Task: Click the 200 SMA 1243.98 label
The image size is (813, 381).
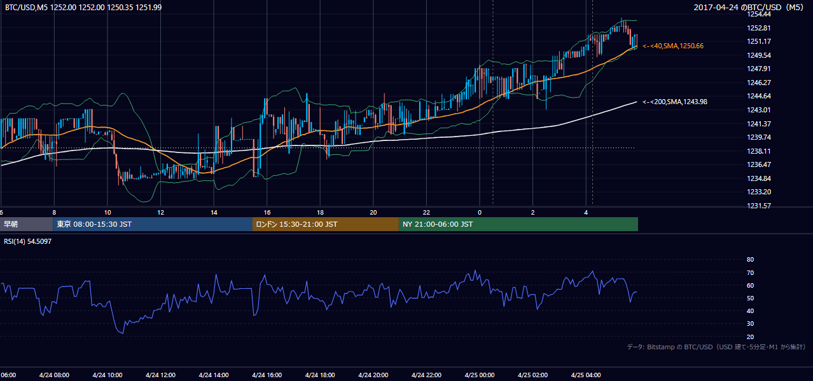Action: point(675,102)
